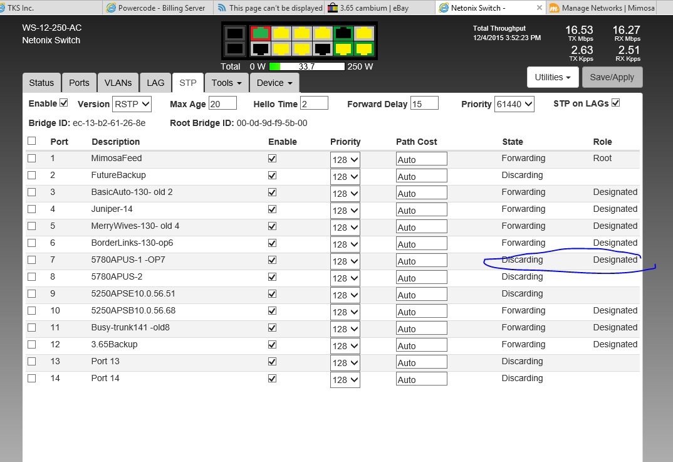Open the Priority 61440 dropdown
This screenshot has height=462, width=673.
pyautogui.click(x=514, y=104)
